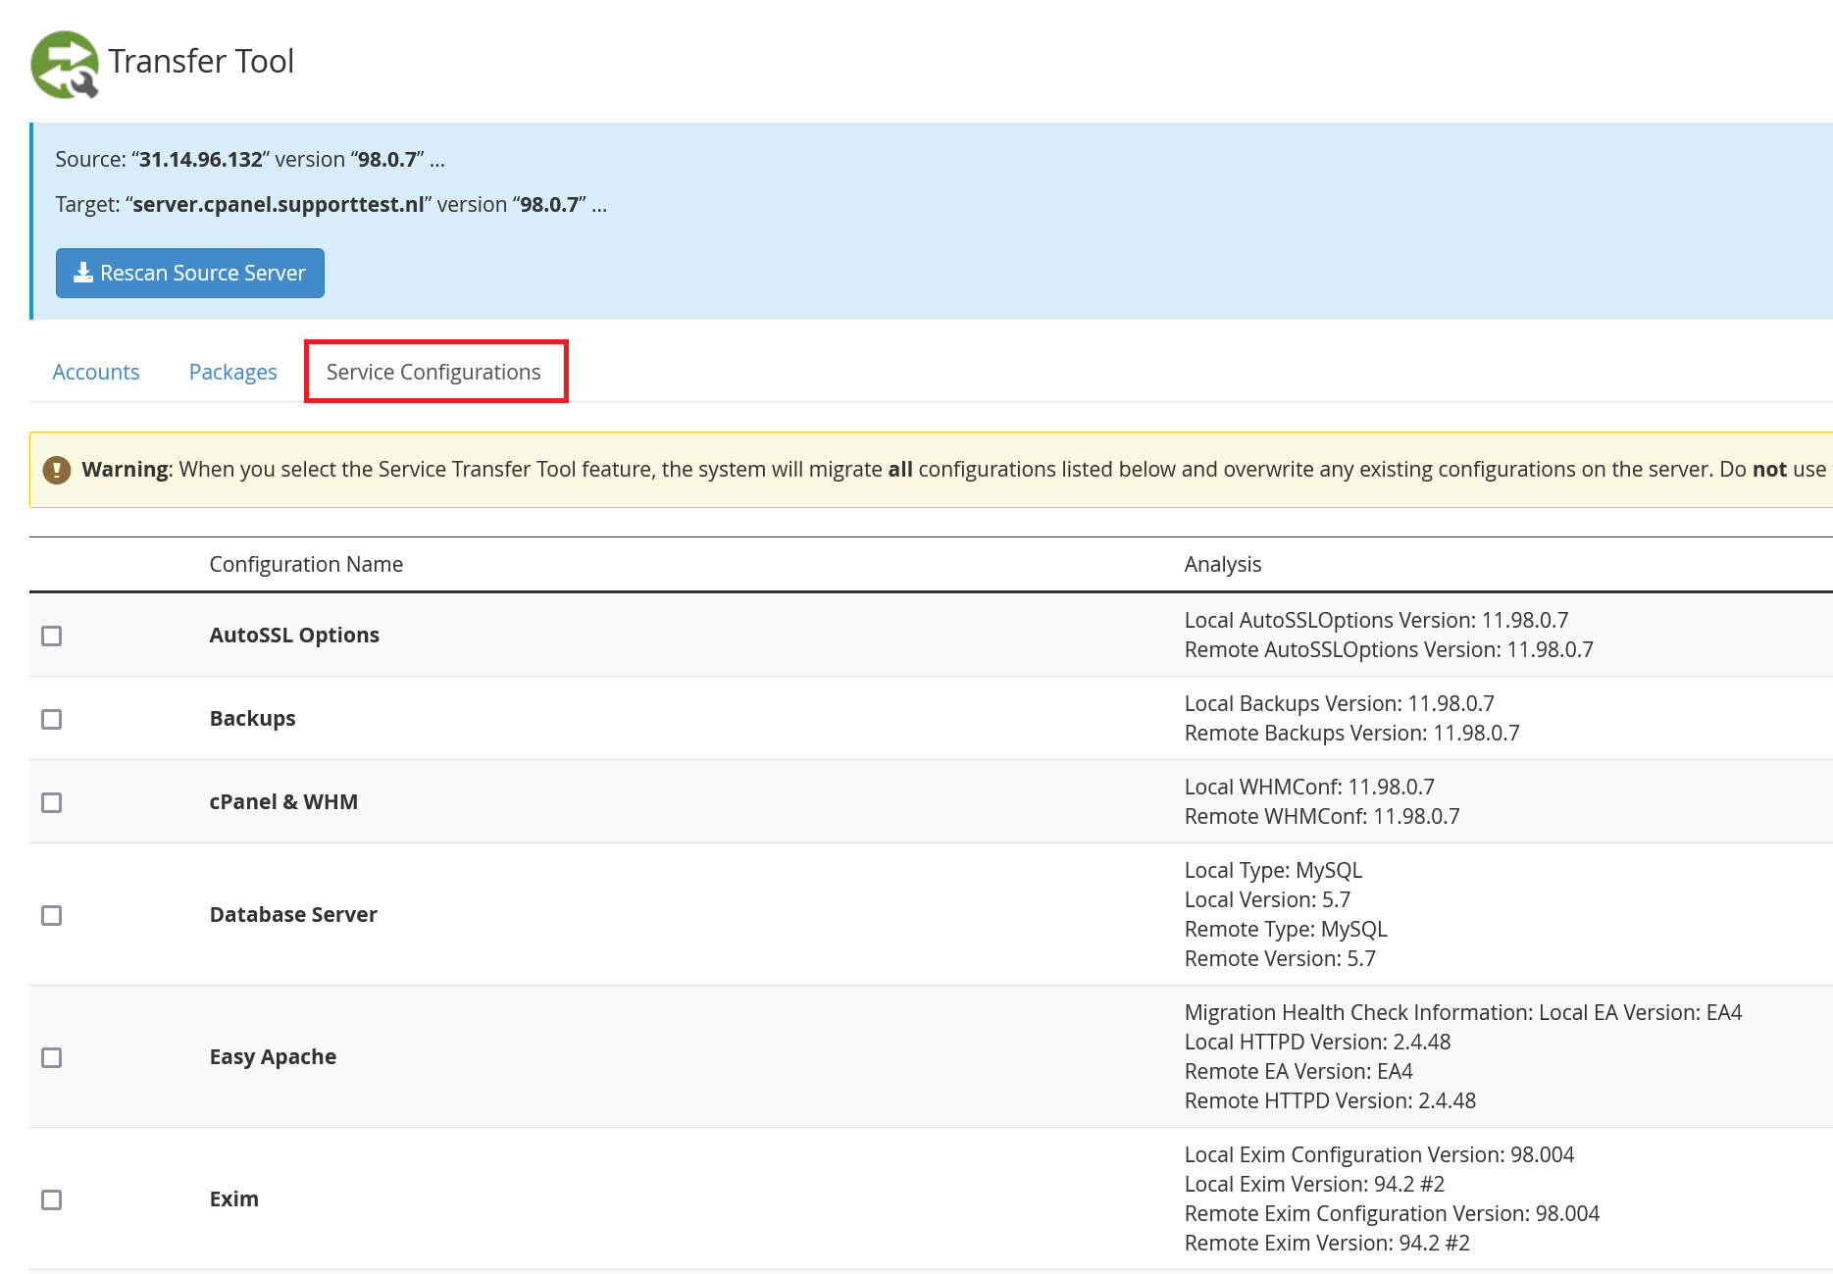Click Remote Version: 5.7 text

coord(1280,959)
